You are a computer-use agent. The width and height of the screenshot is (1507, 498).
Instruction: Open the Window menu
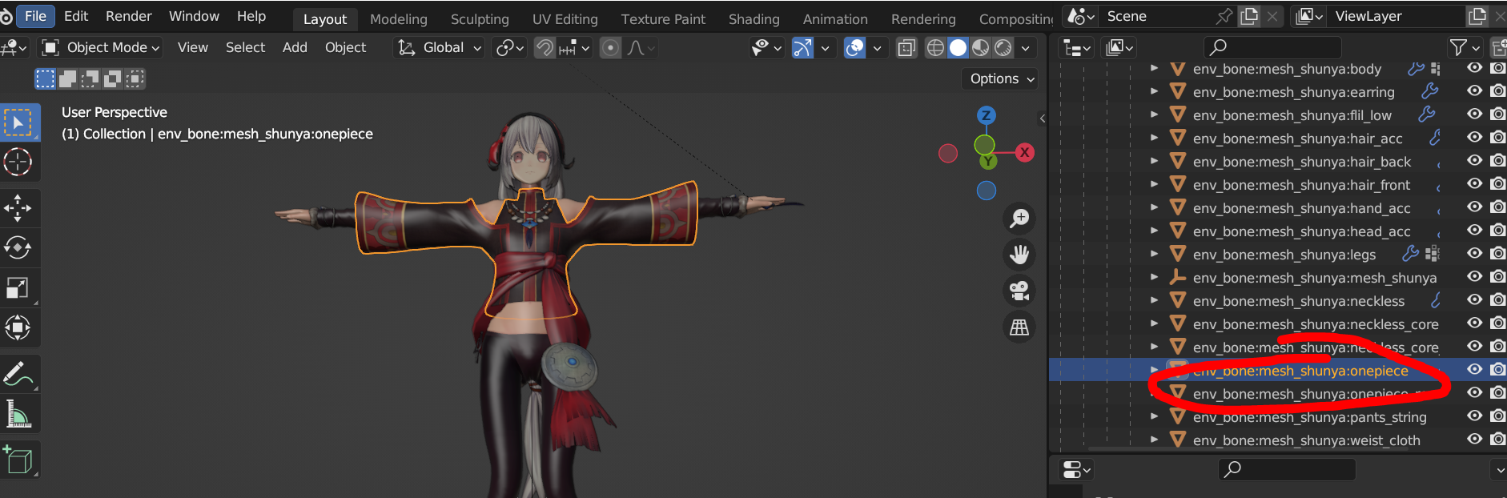click(194, 16)
